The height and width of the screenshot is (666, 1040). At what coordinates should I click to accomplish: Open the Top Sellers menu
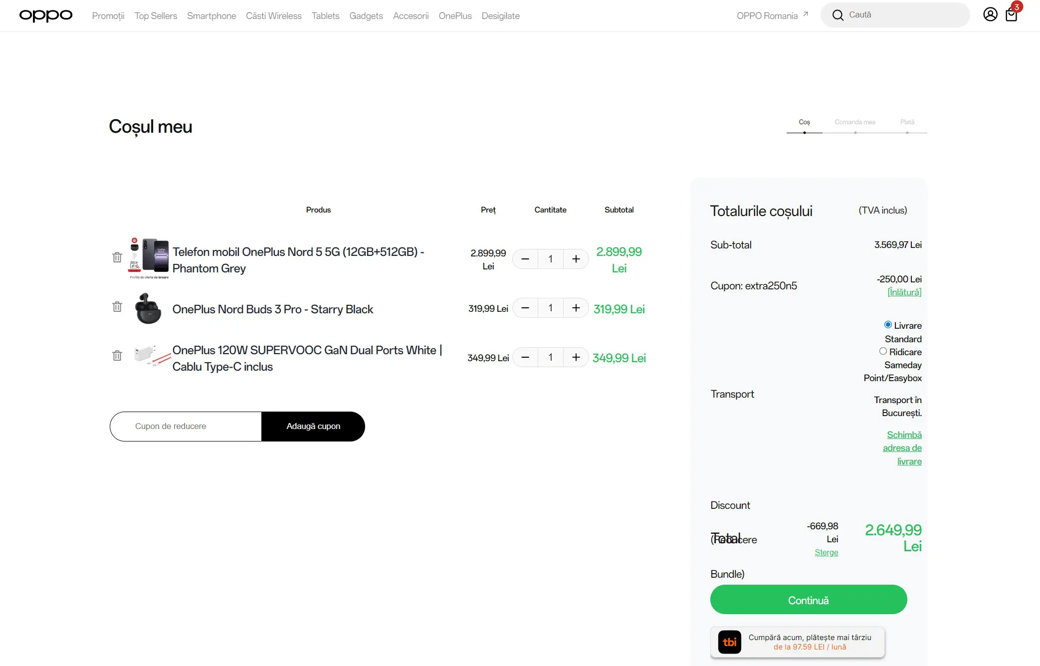pyautogui.click(x=156, y=16)
